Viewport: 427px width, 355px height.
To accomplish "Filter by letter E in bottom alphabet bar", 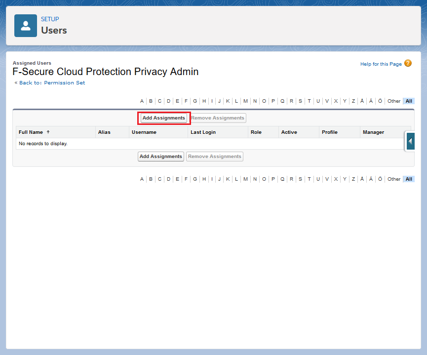I will click(x=177, y=179).
